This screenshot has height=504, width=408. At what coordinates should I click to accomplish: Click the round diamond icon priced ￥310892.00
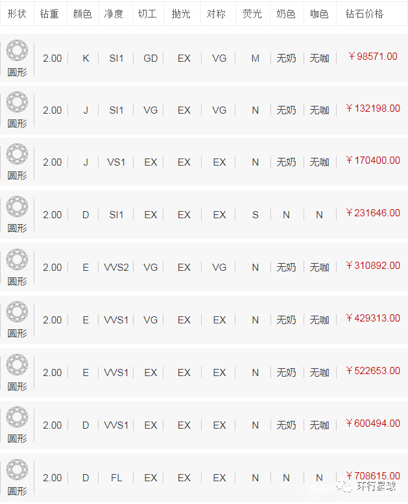pos(17,260)
